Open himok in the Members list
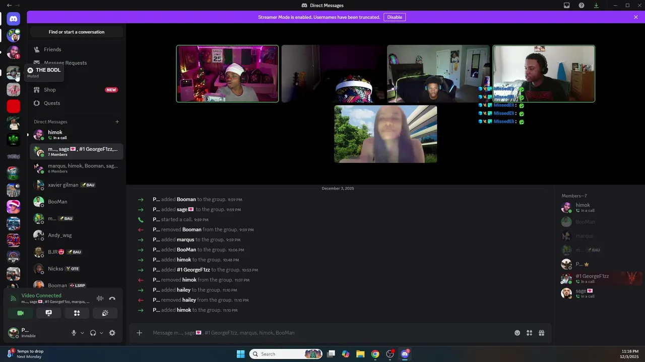 tap(600, 208)
